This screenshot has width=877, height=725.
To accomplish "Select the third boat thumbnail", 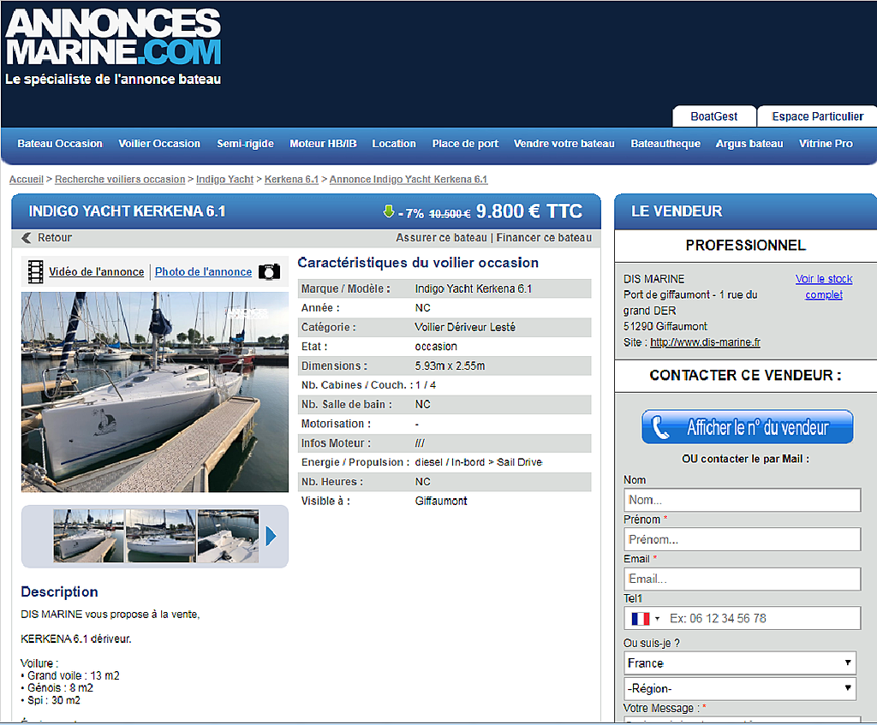I will (228, 536).
